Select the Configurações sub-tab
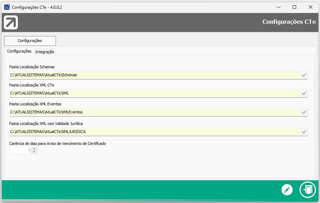This screenshot has width=320, height=203. pyautogui.click(x=19, y=51)
